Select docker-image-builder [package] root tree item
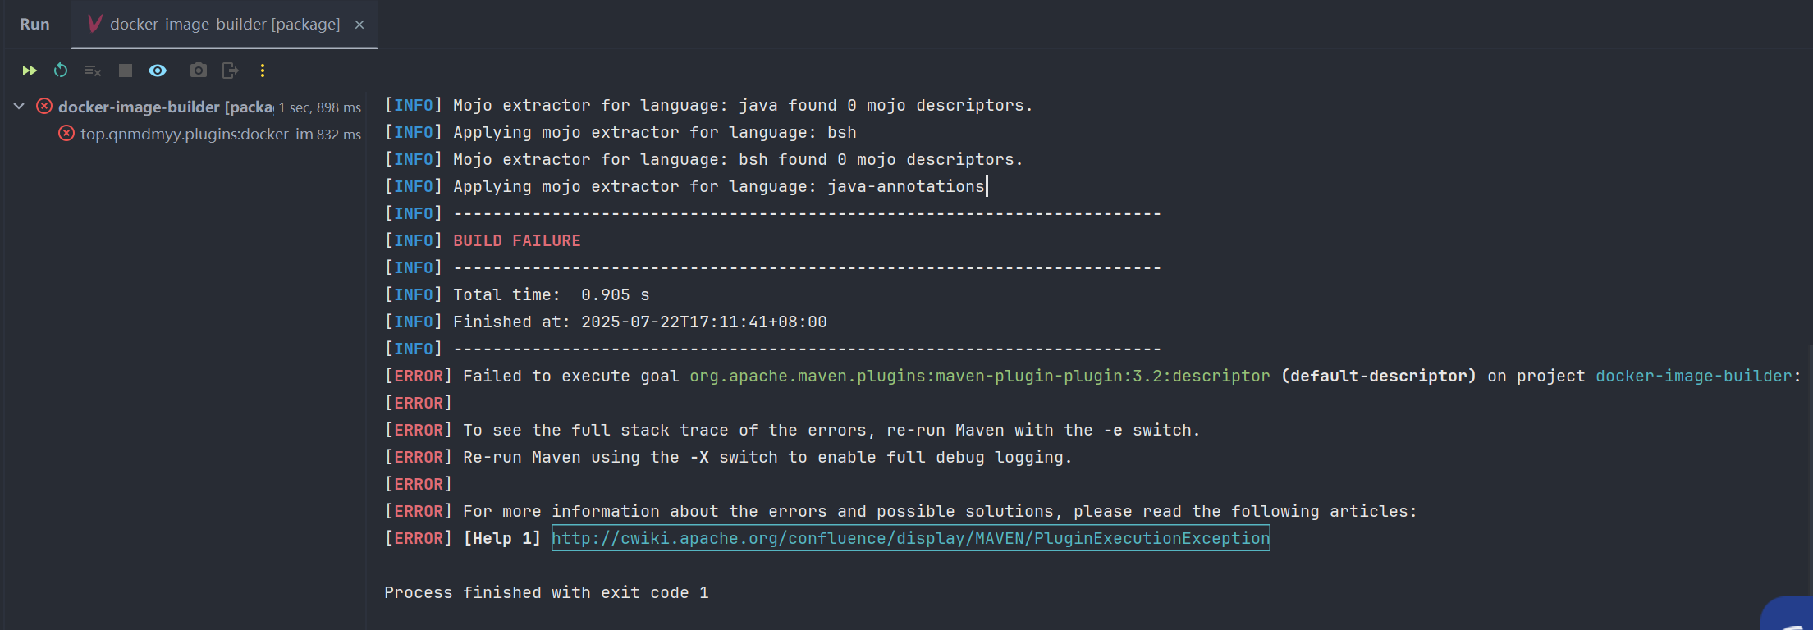Image resolution: width=1813 pixels, height=630 pixels. click(x=165, y=107)
